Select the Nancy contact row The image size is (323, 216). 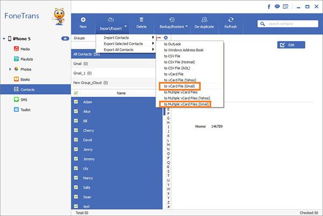click(x=117, y=178)
